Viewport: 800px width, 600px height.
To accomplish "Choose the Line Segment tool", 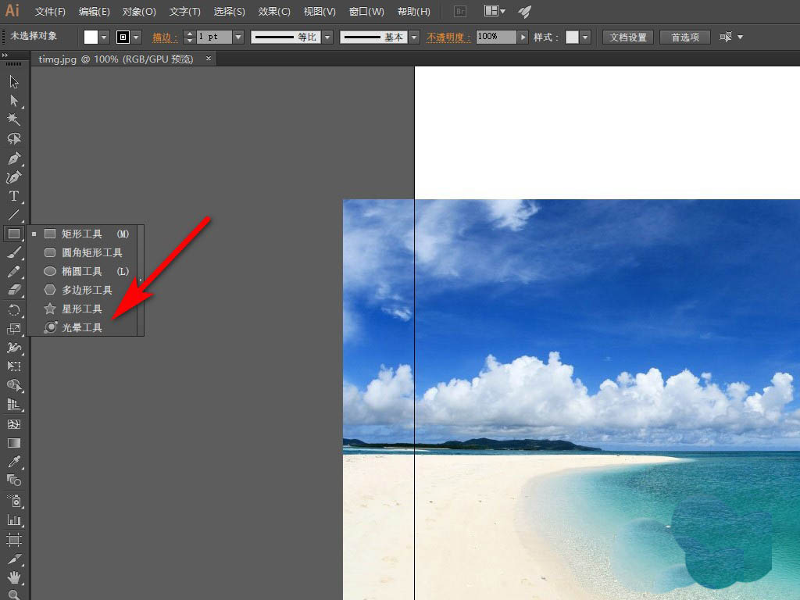I will pyautogui.click(x=14, y=215).
